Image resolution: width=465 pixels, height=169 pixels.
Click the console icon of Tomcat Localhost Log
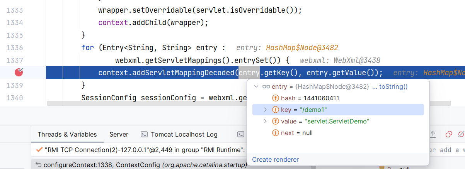[x=144, y=135]
